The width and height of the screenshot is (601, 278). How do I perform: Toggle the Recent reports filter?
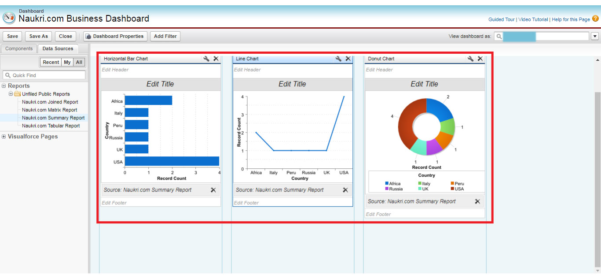[x=51, y=62]
